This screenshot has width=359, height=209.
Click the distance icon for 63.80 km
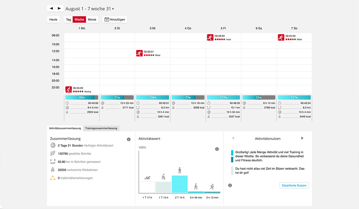coord(53,162)
